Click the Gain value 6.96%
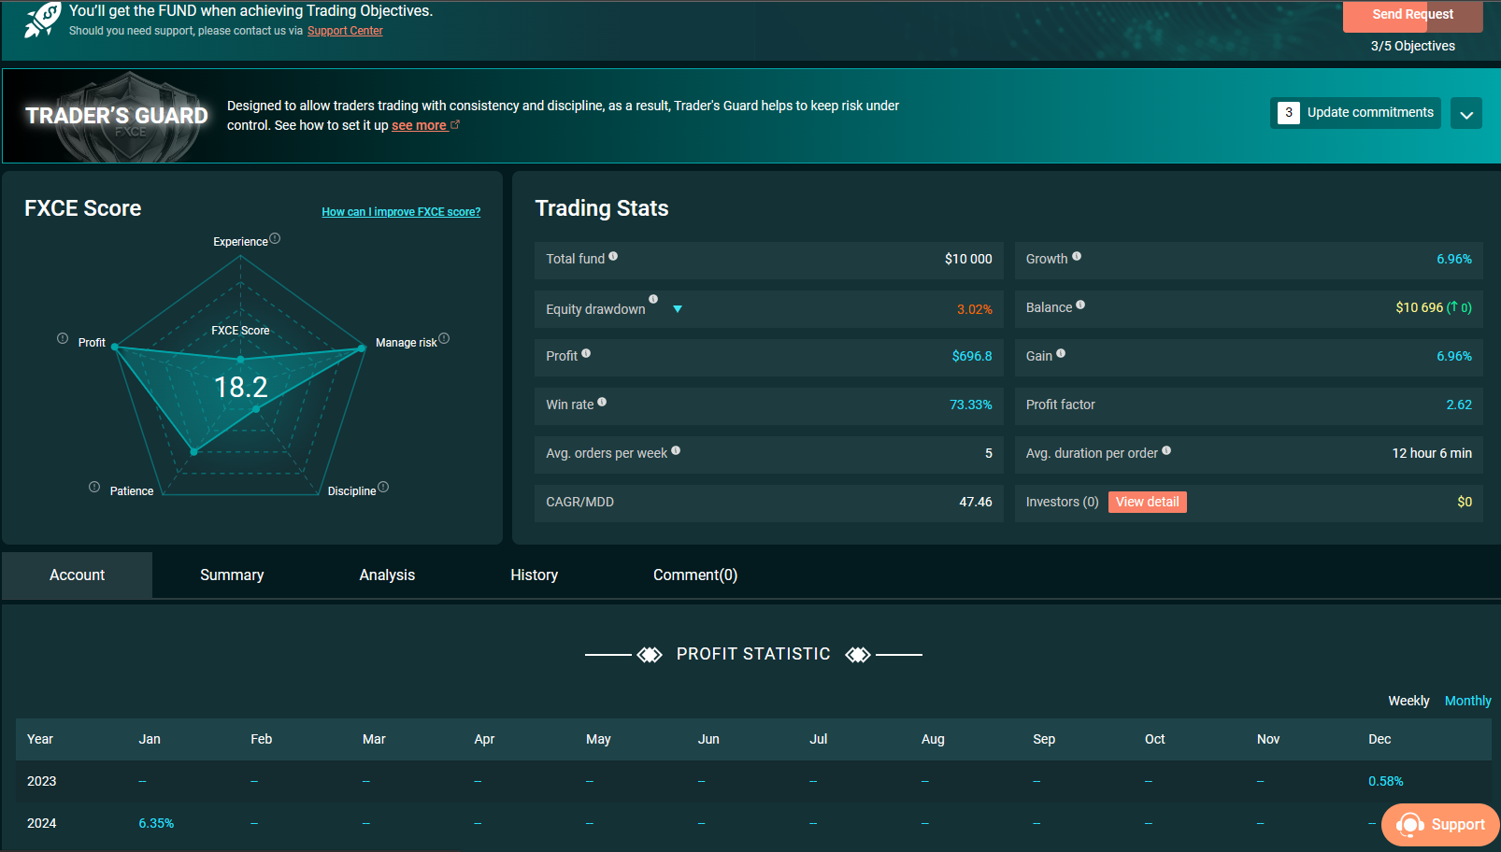 coord(1454,356)
